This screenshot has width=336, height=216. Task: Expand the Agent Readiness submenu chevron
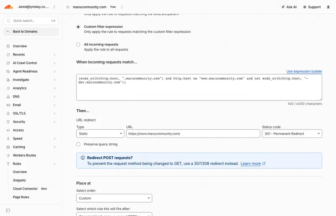(x=55, y=71)
